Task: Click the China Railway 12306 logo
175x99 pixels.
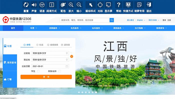Action: [x=17, y=20]
